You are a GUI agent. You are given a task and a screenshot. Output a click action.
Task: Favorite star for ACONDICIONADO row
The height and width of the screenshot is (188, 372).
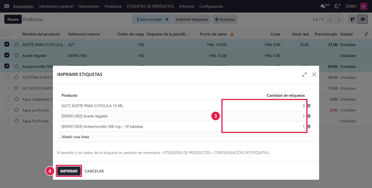click(16, 88)
